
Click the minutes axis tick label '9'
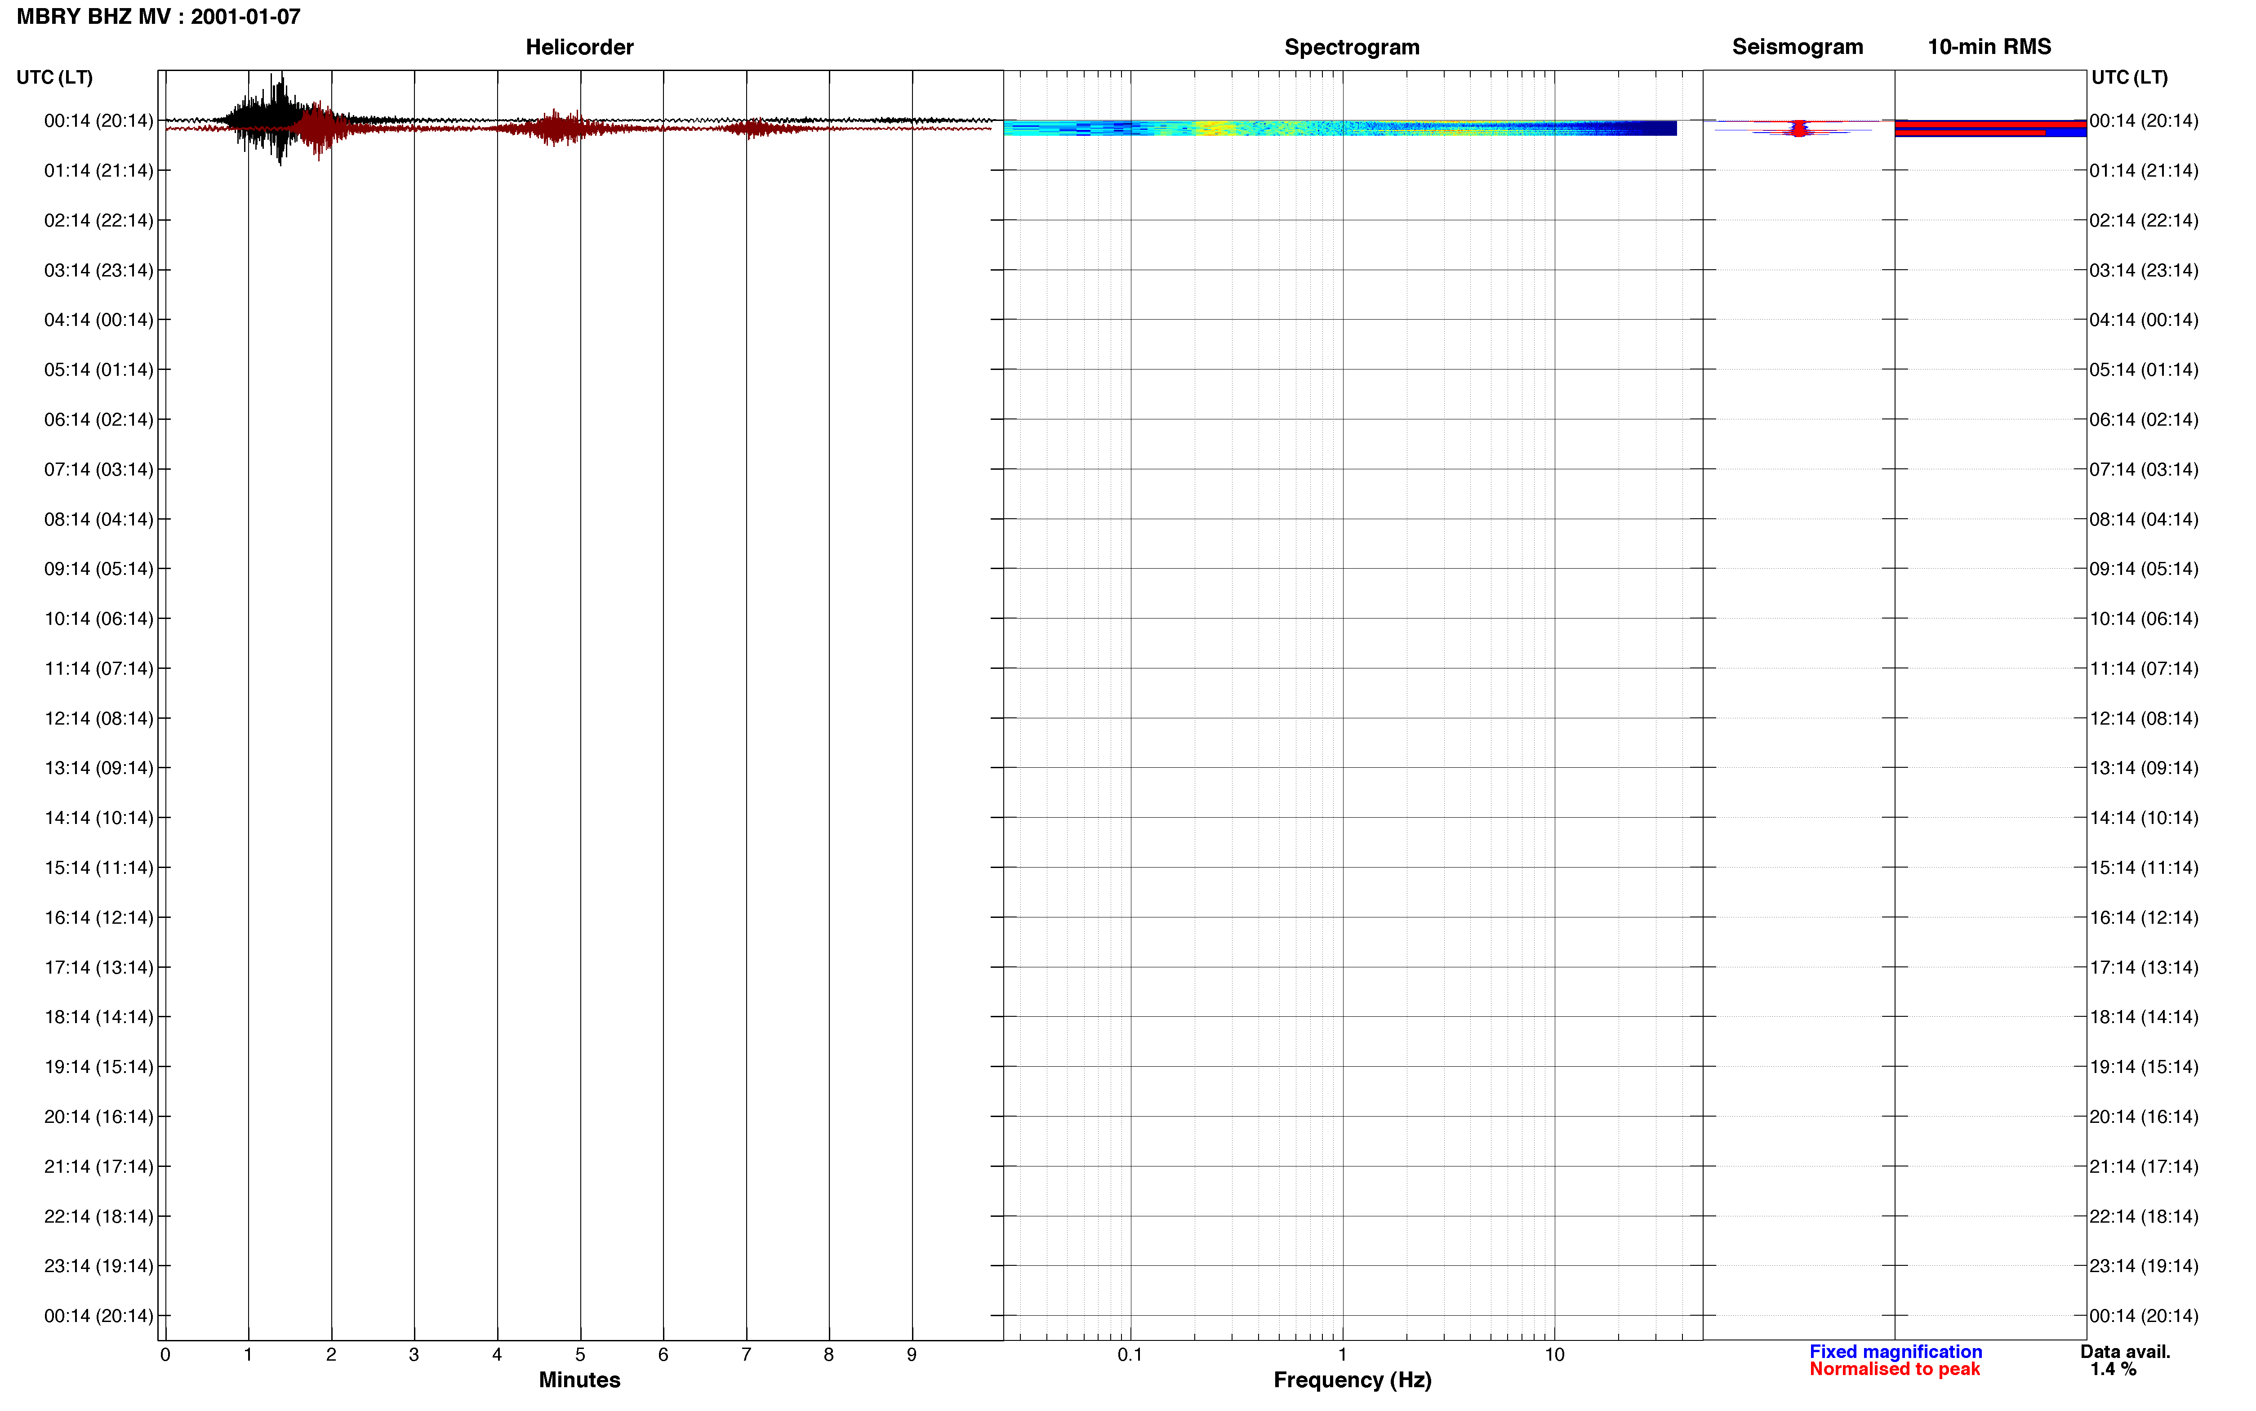point(912,1355)
